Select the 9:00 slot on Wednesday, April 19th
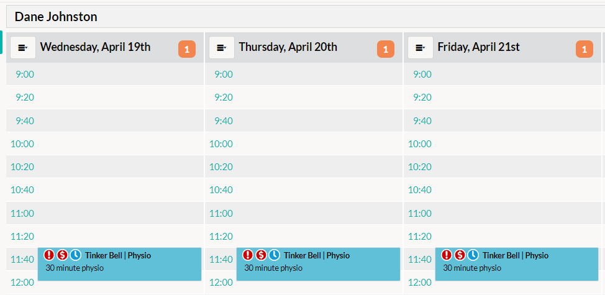Viewport: 605px width, 295px height. coord(105,74)
